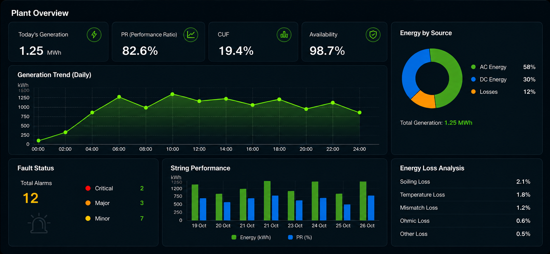Click the blue DC Energy legend dot

[x=473, y=79]
